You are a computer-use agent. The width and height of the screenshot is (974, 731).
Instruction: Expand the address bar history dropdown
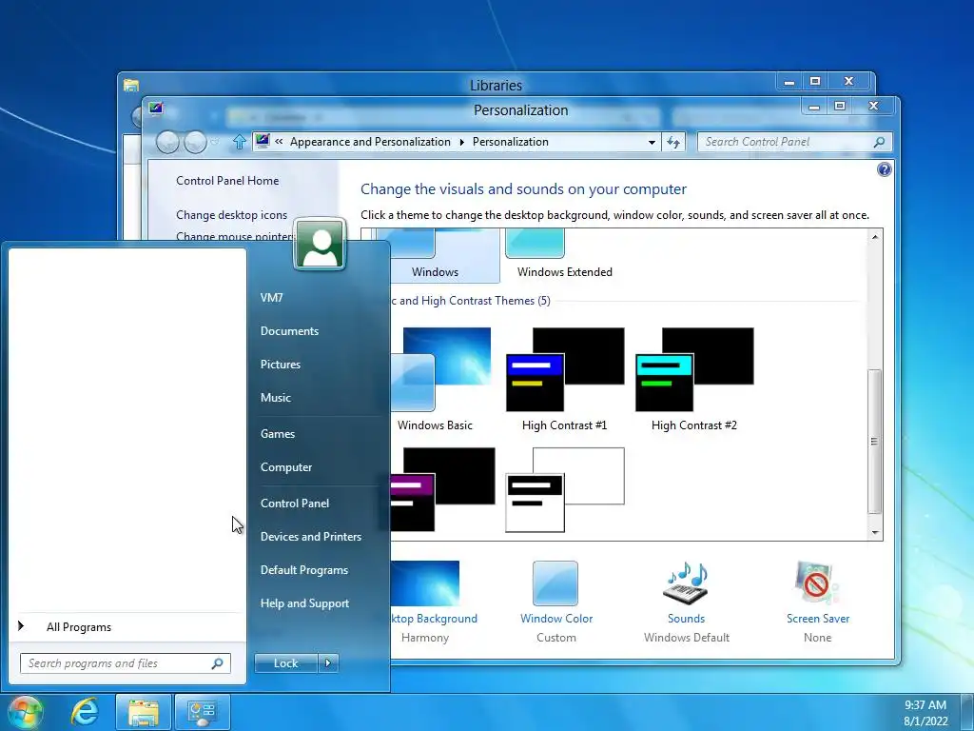pos(652,142)
